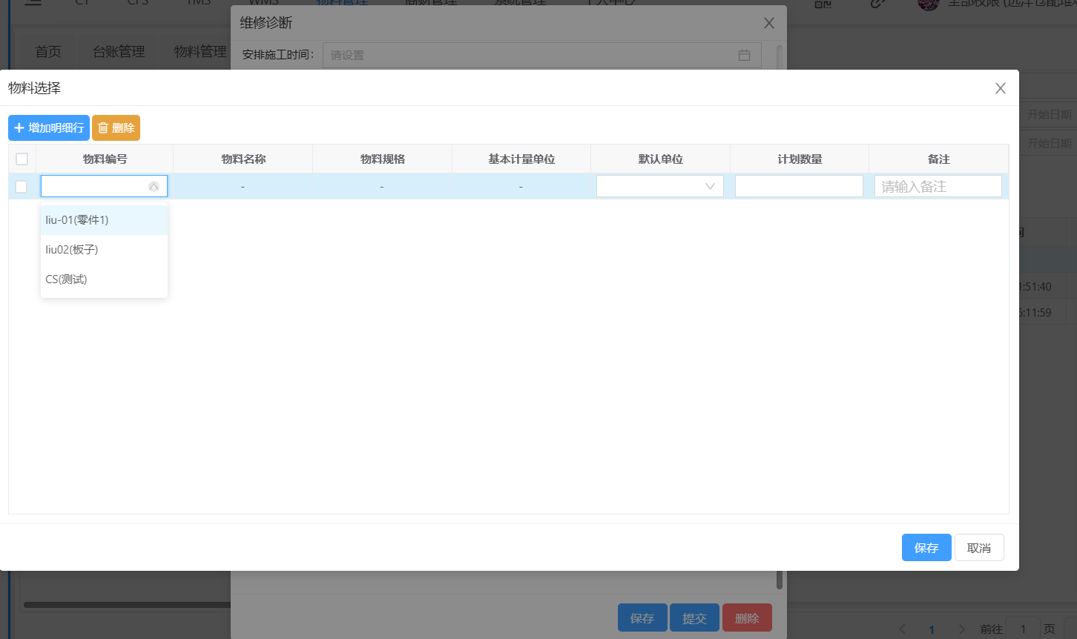Click the blue 保存 button in 物料选择

pyautogui.click(x=926, y=548)
